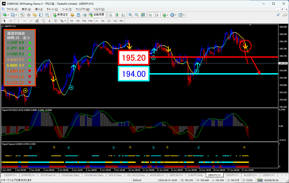Expand the new chart dropdown arrow
289x183 pixels.
point(8,15)
